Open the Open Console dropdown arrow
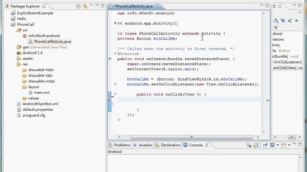Viewport: 307px width, 172px height. pos(289,145)
